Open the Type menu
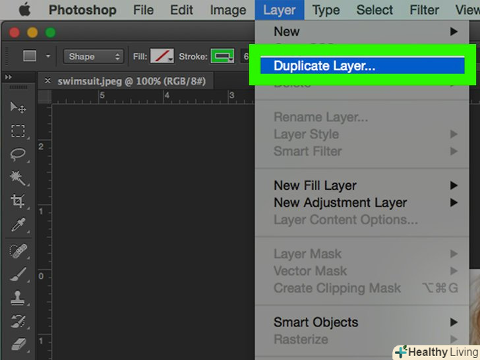Screen dimensions: 480x360 pos(326,10)
